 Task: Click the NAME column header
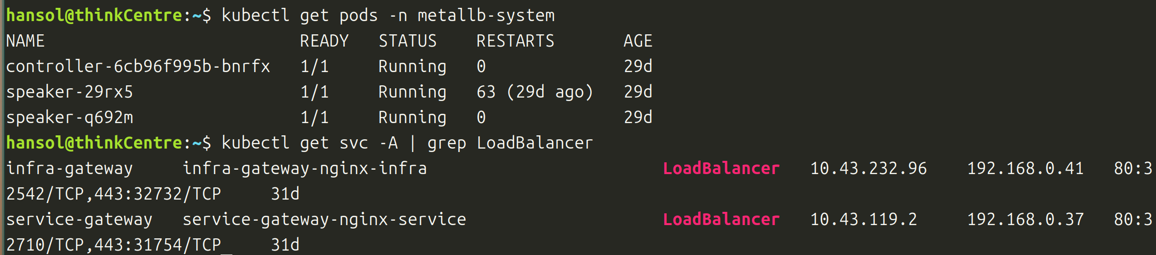(25, 41)
